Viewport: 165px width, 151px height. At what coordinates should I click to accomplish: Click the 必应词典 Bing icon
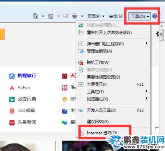(x=12, y=99)
